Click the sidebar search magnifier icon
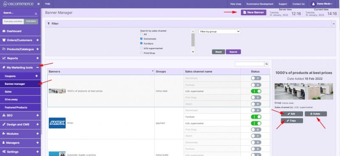Viewport: 340px width, 156px height. coord(36,14)
